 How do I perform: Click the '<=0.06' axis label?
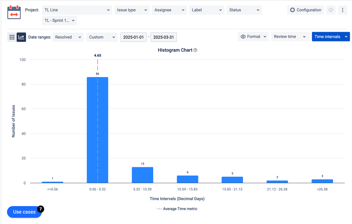53,189
